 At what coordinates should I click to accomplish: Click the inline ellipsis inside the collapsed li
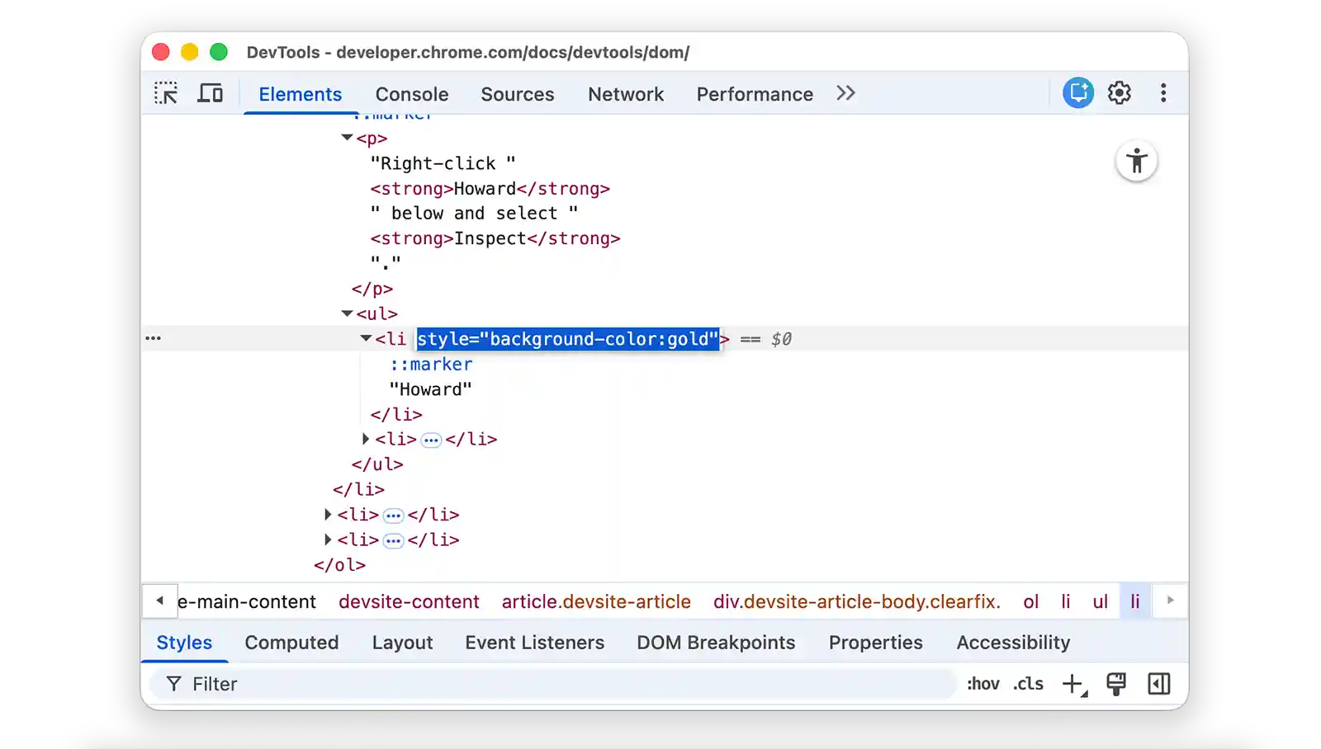point(431,439)
